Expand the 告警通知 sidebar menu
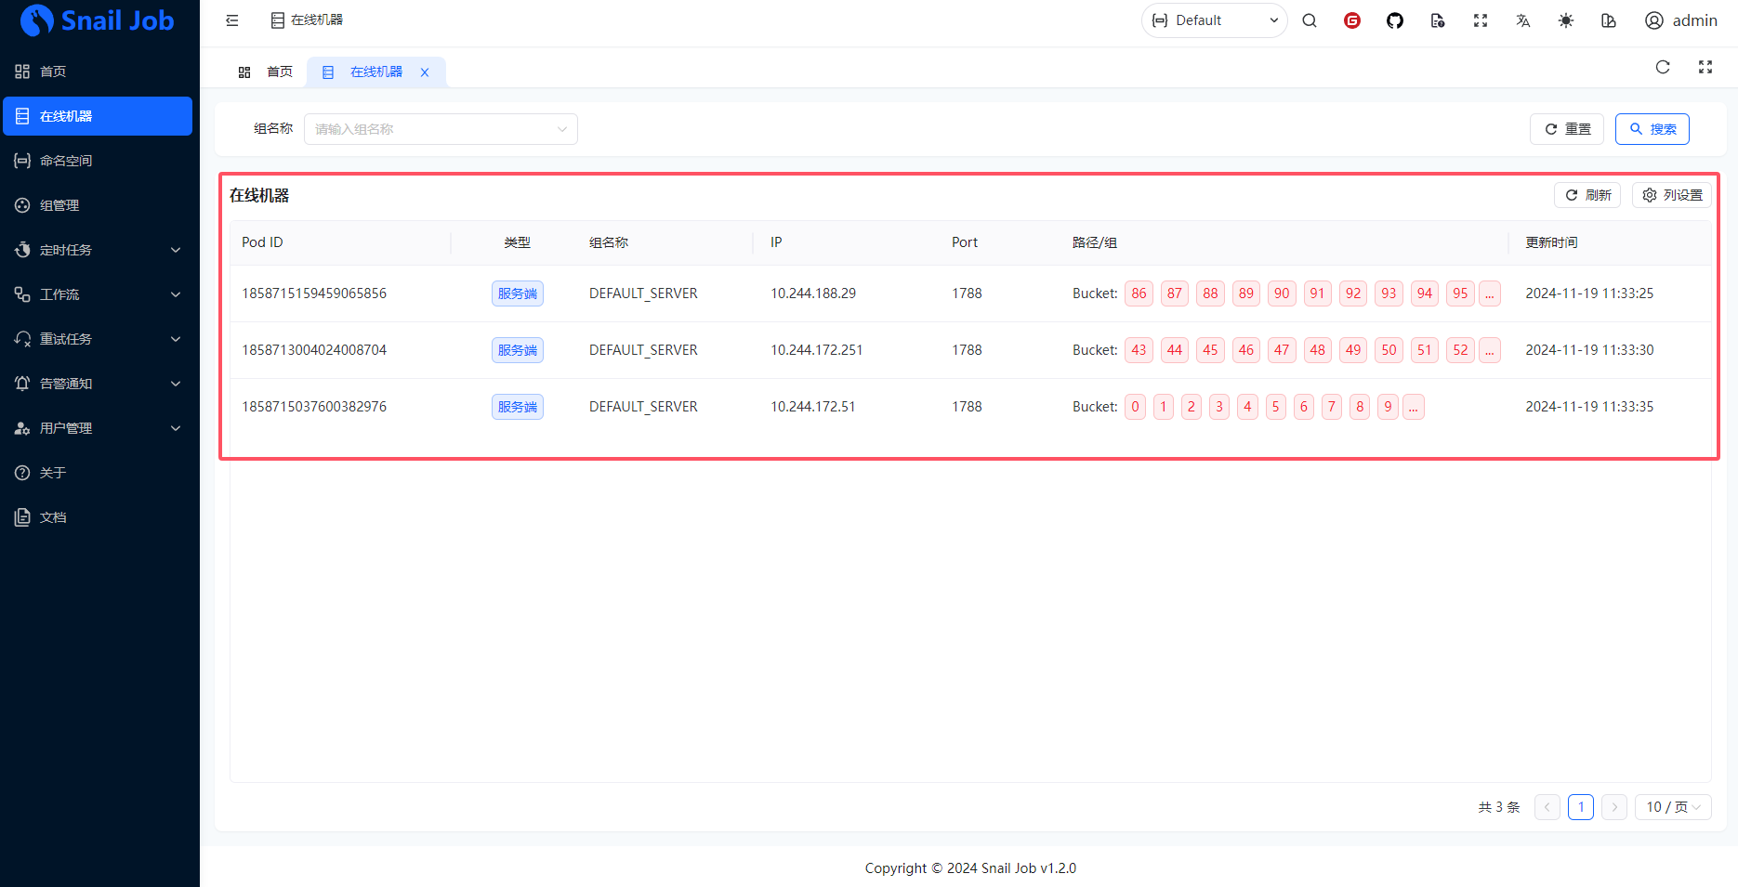 (98, 384)
